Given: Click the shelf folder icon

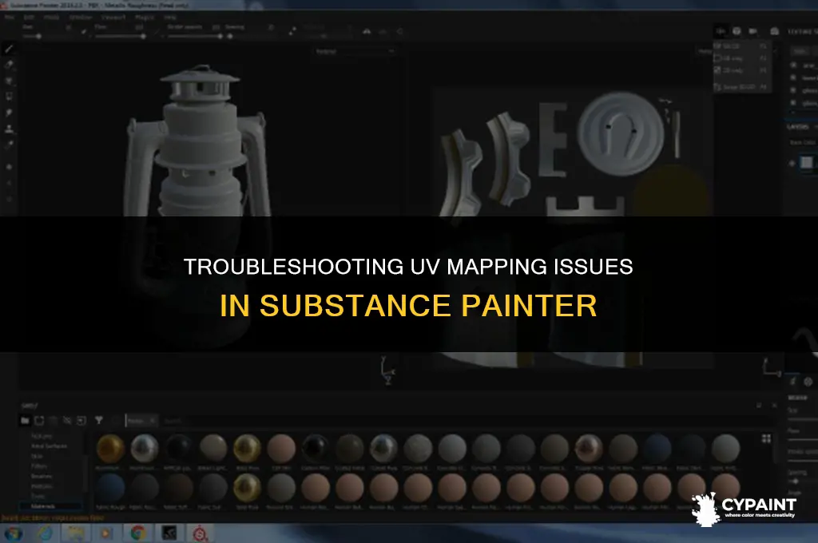Looking at the screenshot, I should click(x=25, y=420).
